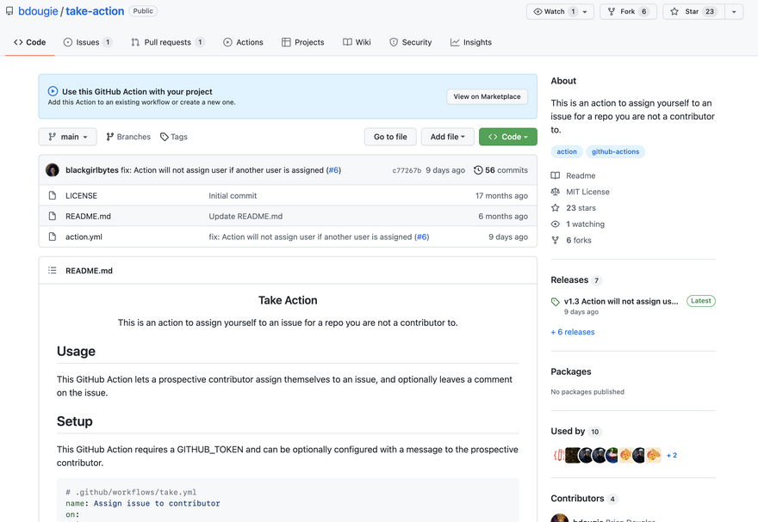The height and width of the screenshot is (522, 758).
Task: Click the MIT License scale icon
Action: coord(556,192)
